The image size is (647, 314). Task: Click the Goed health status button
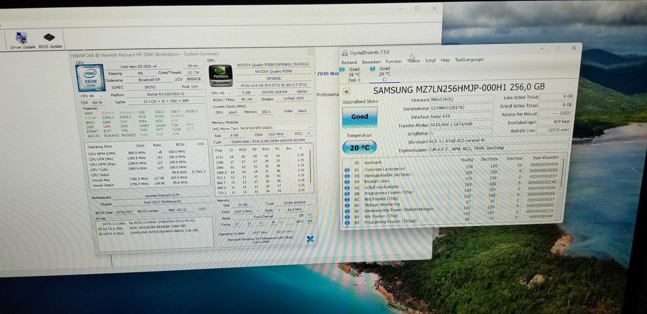[x=359, y=117]
